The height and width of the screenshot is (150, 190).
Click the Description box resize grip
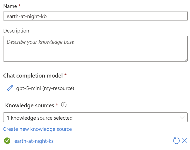(x=186, y=60)
